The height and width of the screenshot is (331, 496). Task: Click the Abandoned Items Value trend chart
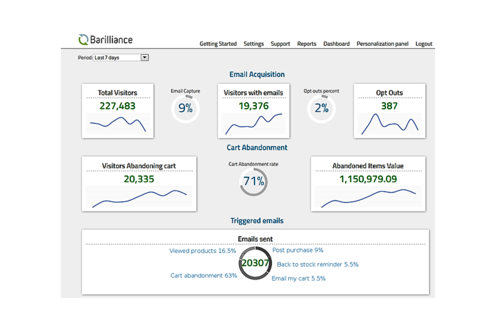click(x=368, y=197)
